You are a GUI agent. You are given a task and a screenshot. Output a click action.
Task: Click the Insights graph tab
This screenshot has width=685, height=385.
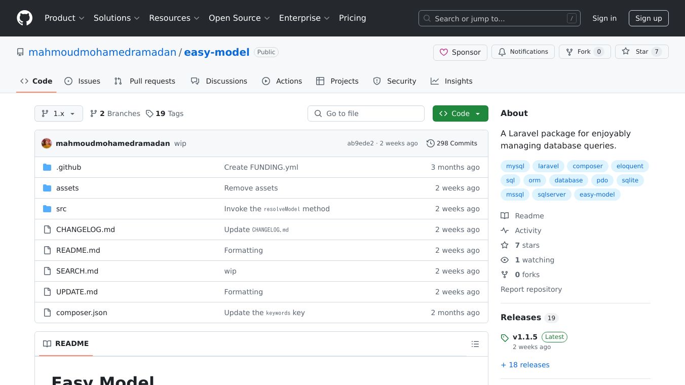click(451, 81)
